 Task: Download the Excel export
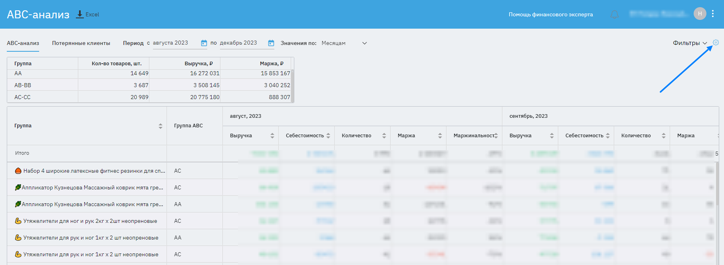coord(87,14)
